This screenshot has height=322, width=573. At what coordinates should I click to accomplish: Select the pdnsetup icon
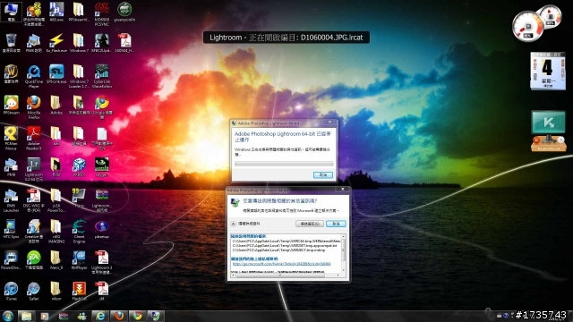coord(102,229)
